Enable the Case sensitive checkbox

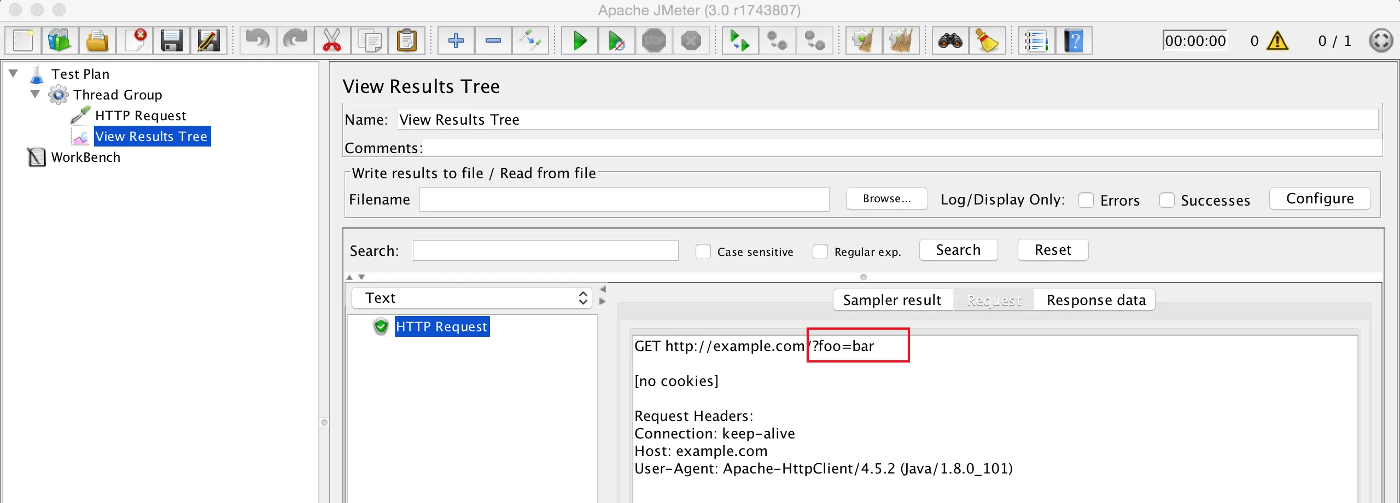(703, 251)
